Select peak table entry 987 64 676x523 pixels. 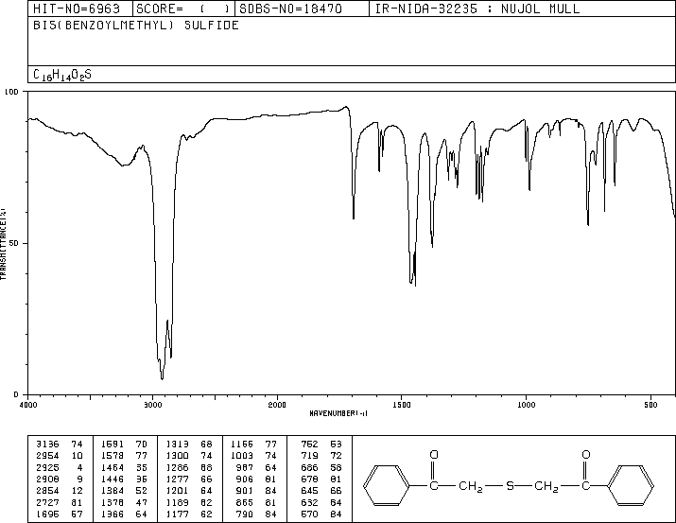click(x=256, y=467)
